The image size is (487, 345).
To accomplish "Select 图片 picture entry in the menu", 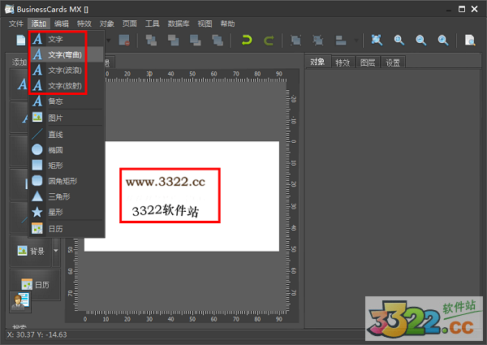I will tap(67, 118).
